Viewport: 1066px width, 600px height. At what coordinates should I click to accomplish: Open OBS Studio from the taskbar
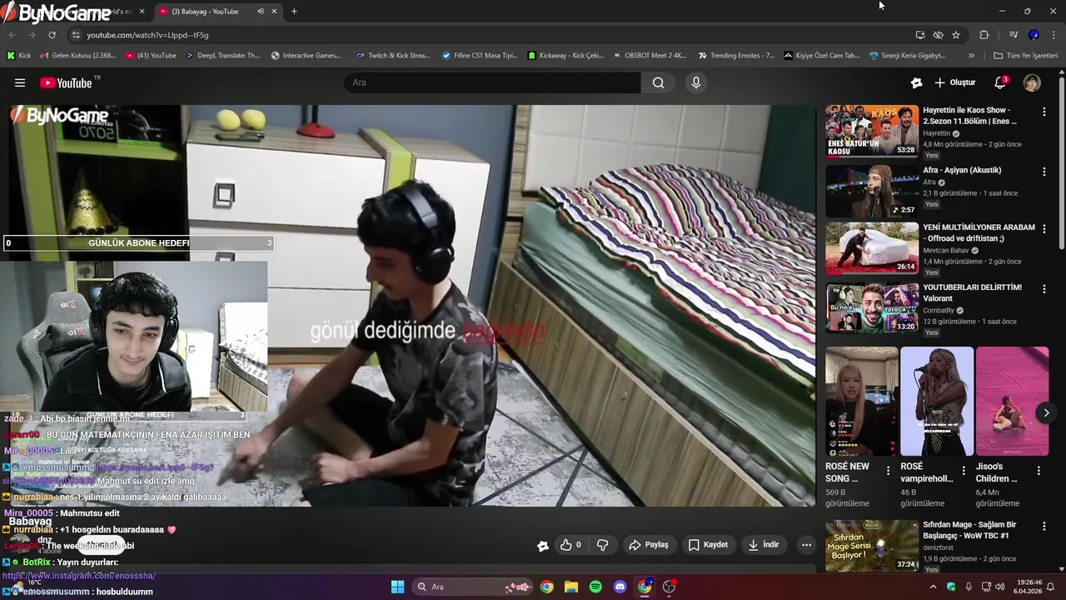tap(669, 587)
